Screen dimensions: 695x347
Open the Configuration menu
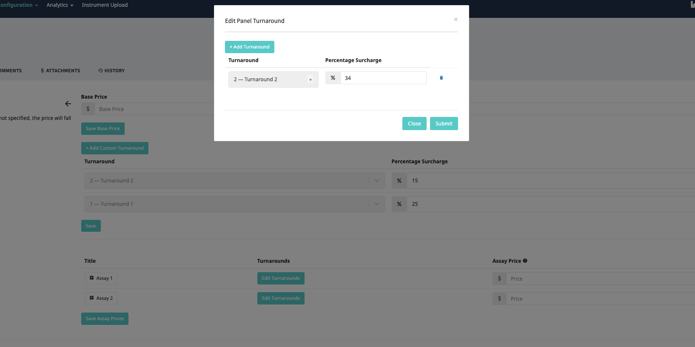click(x=18, y=5)
